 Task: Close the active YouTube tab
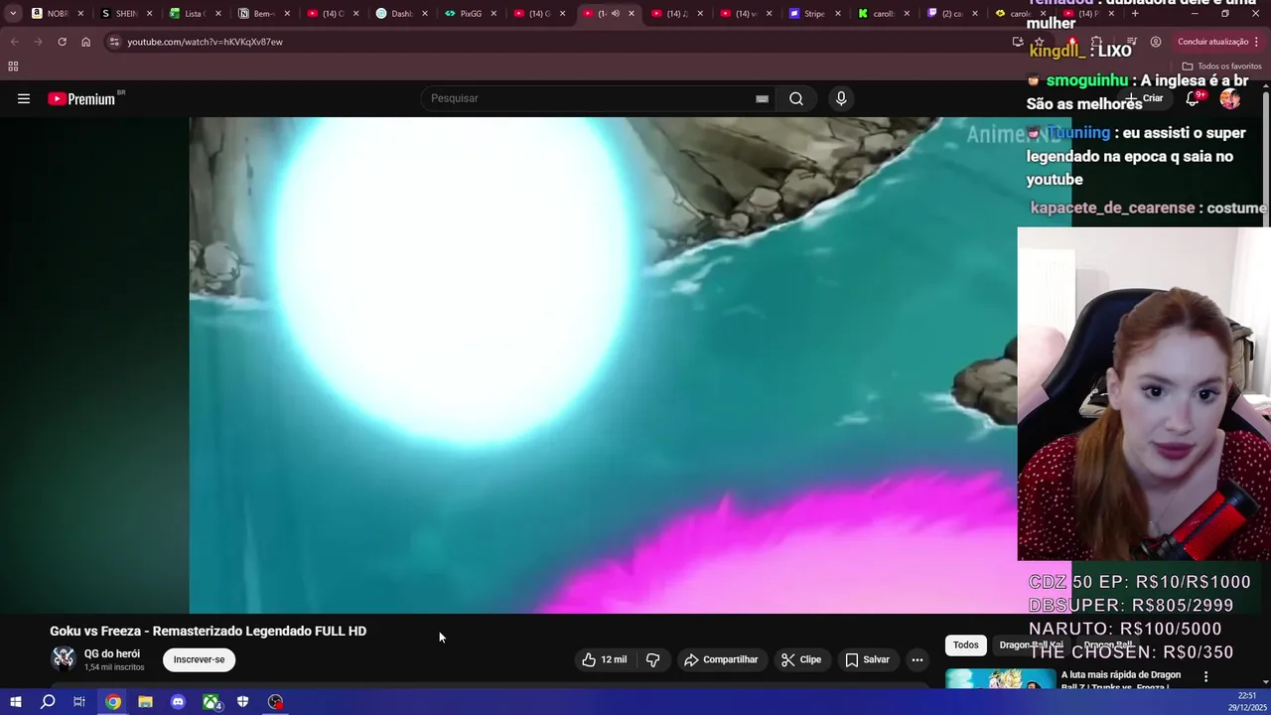pos(632,14)
